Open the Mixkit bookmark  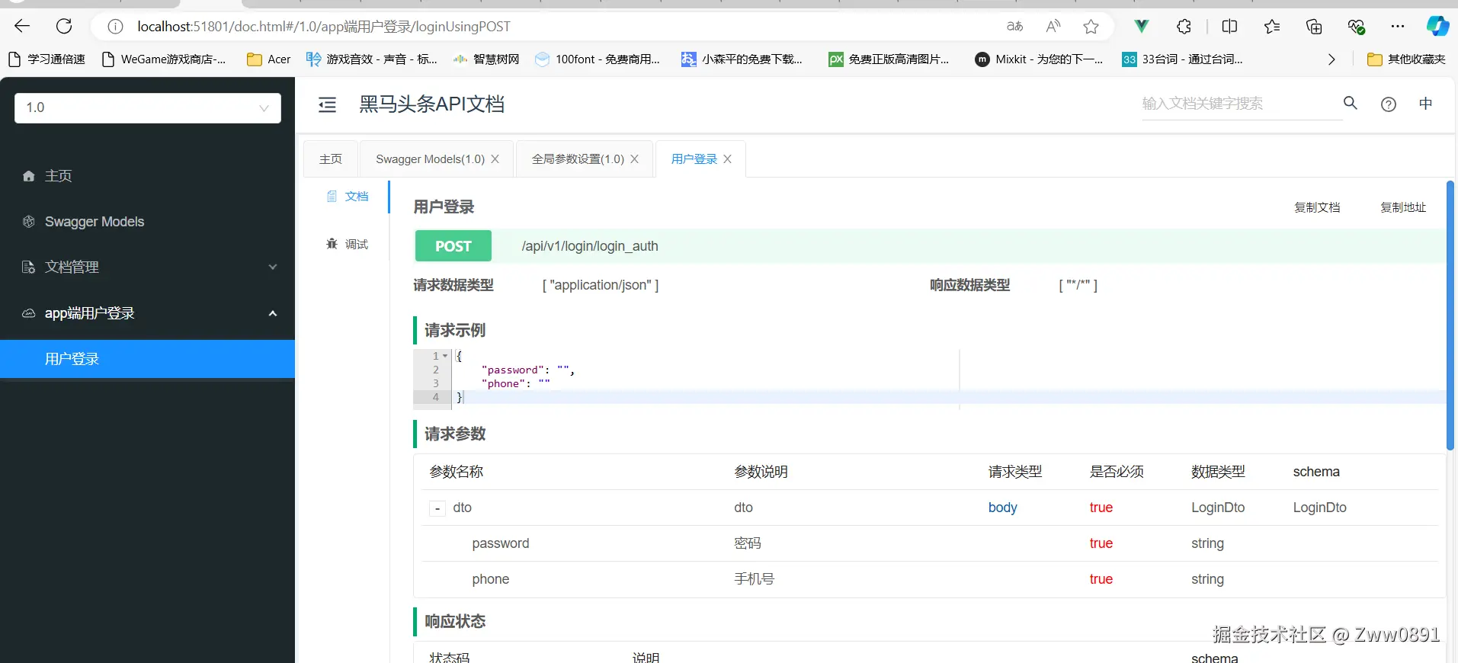(x=1039, y=59)
